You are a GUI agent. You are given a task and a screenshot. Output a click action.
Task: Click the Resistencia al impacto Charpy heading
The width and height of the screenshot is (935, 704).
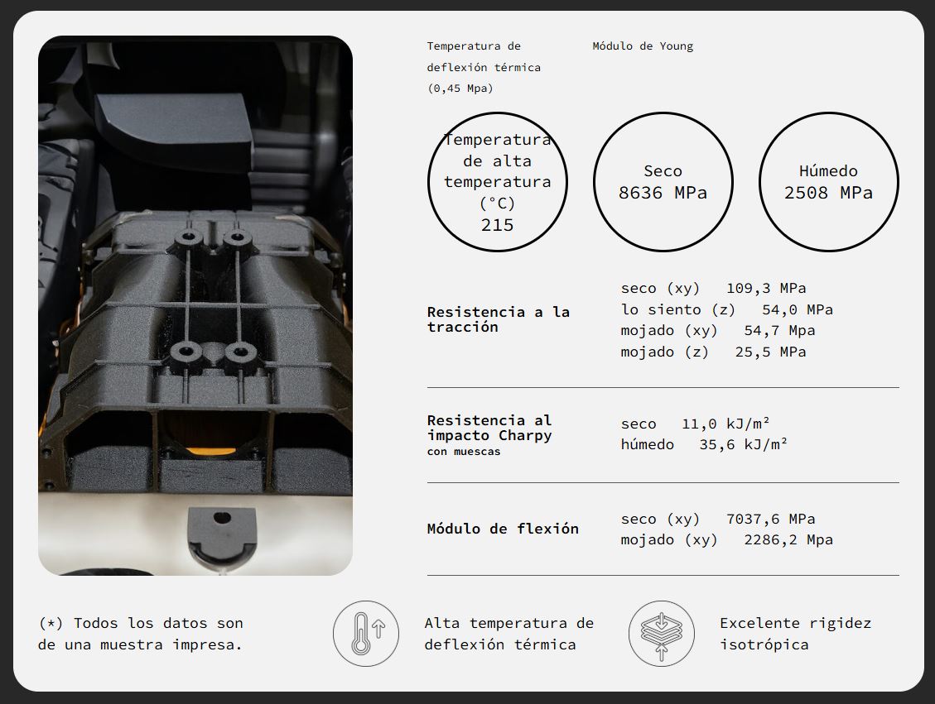489,428
